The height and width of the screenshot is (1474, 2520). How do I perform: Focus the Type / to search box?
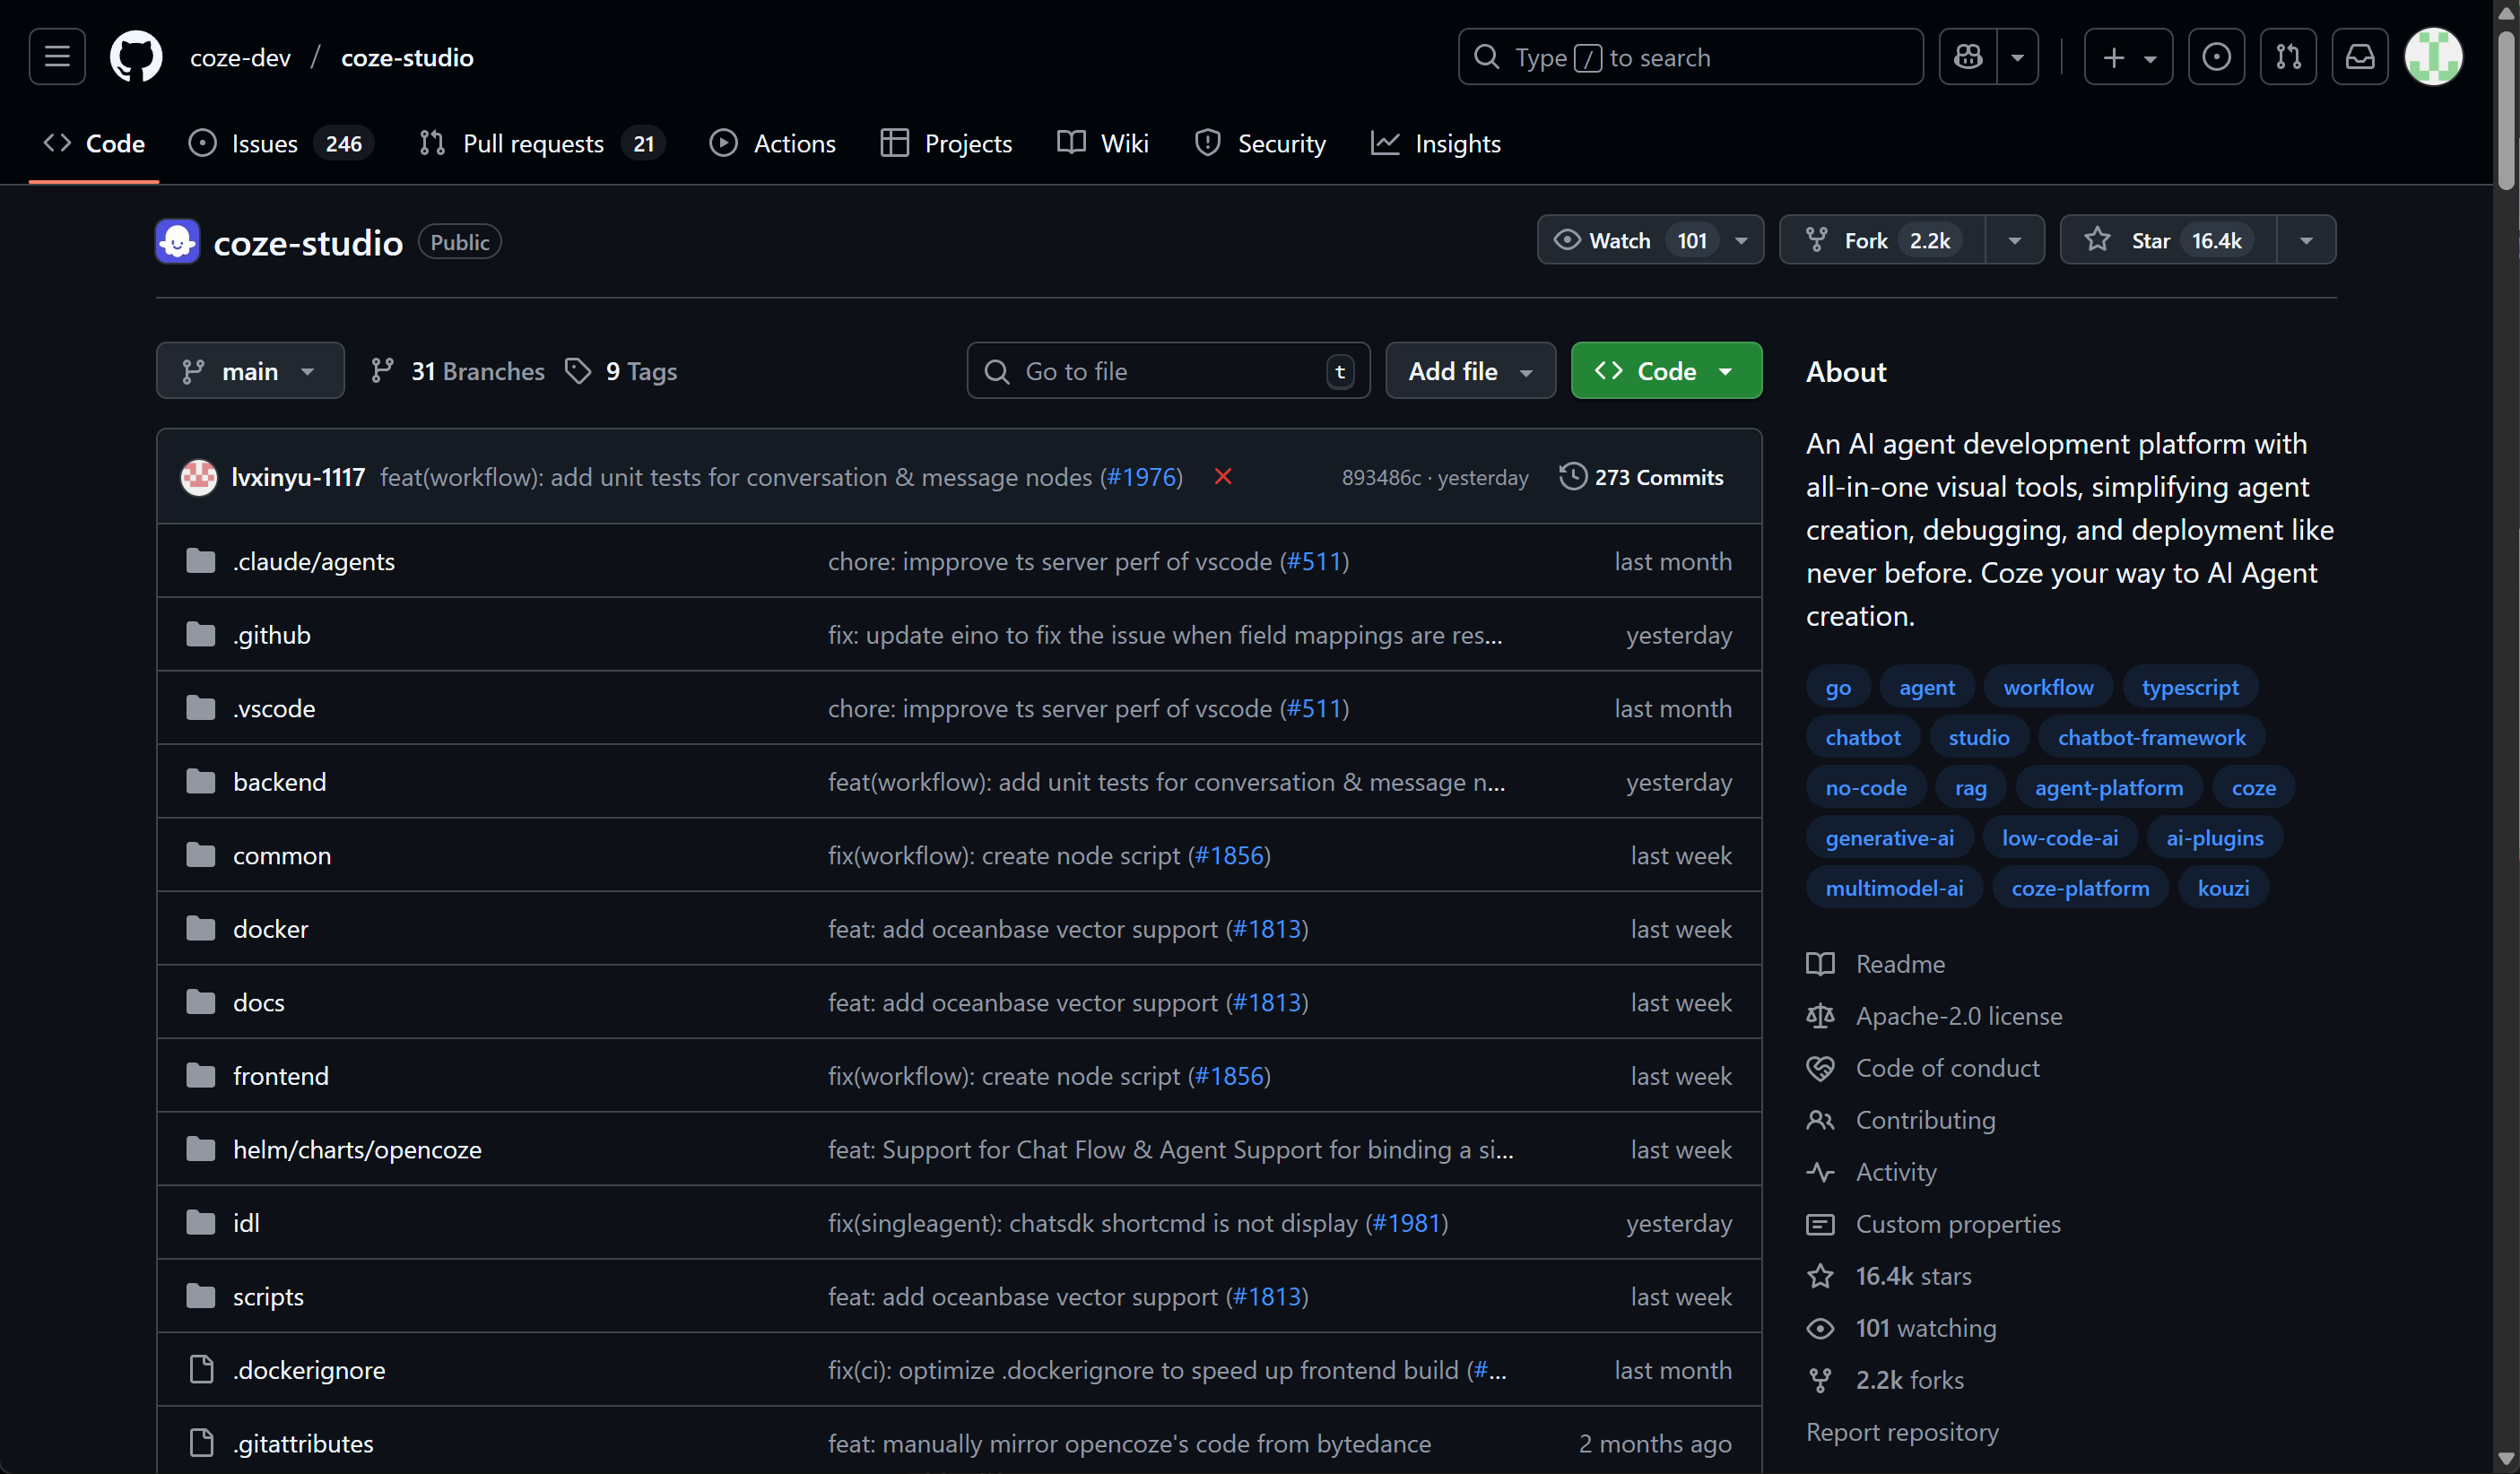point(1690,57)
